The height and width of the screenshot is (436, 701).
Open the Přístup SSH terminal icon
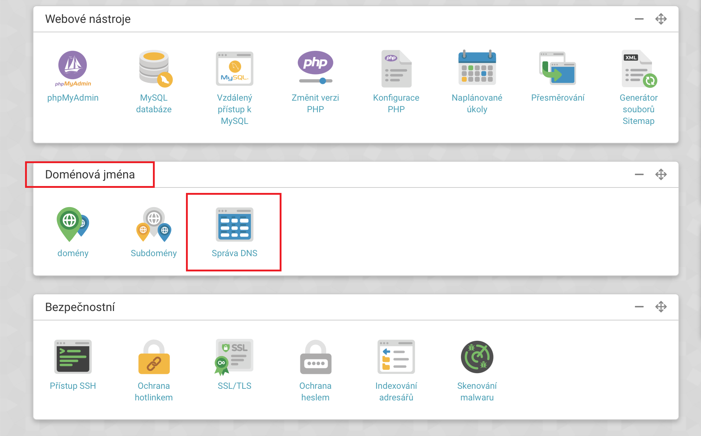pyautogui.click(x=73, y=357)
